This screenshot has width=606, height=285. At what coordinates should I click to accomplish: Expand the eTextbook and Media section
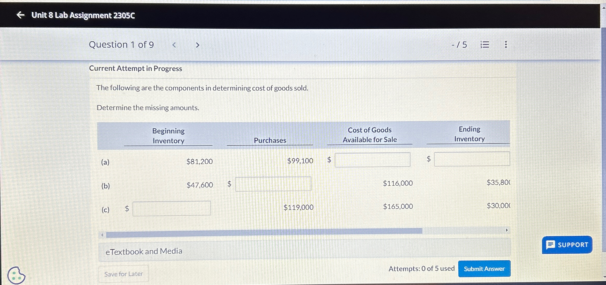[x=144, y=251]
